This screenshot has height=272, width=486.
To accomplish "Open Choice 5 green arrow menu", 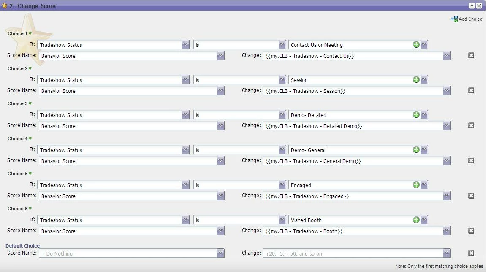I will 30,174.
